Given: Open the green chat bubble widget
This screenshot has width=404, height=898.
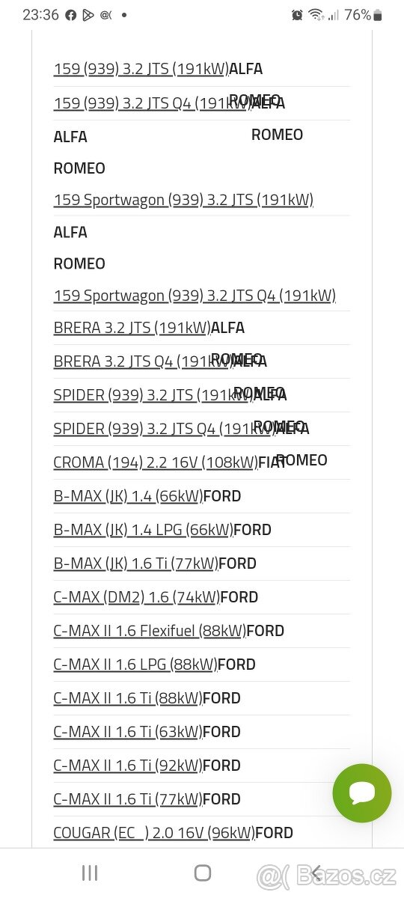Looking at the screenshot, I should (x=362, y=793).
